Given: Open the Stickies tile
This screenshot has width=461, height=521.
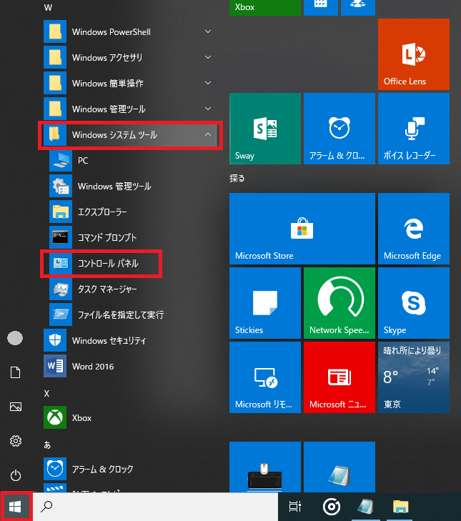Looking at the screenshot, I should coord(265,303).
